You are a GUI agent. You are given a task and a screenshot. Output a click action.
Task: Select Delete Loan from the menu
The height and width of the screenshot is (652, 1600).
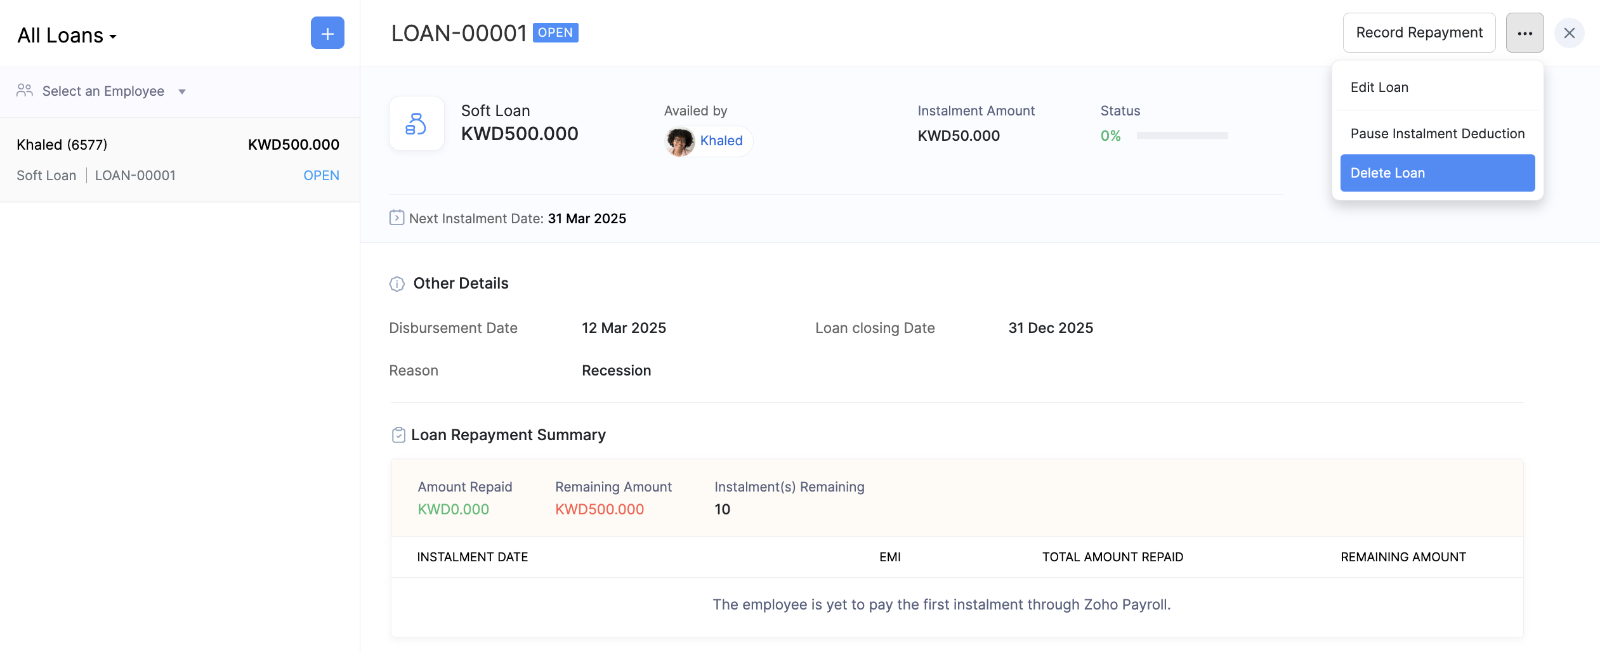coord(1437,173)
